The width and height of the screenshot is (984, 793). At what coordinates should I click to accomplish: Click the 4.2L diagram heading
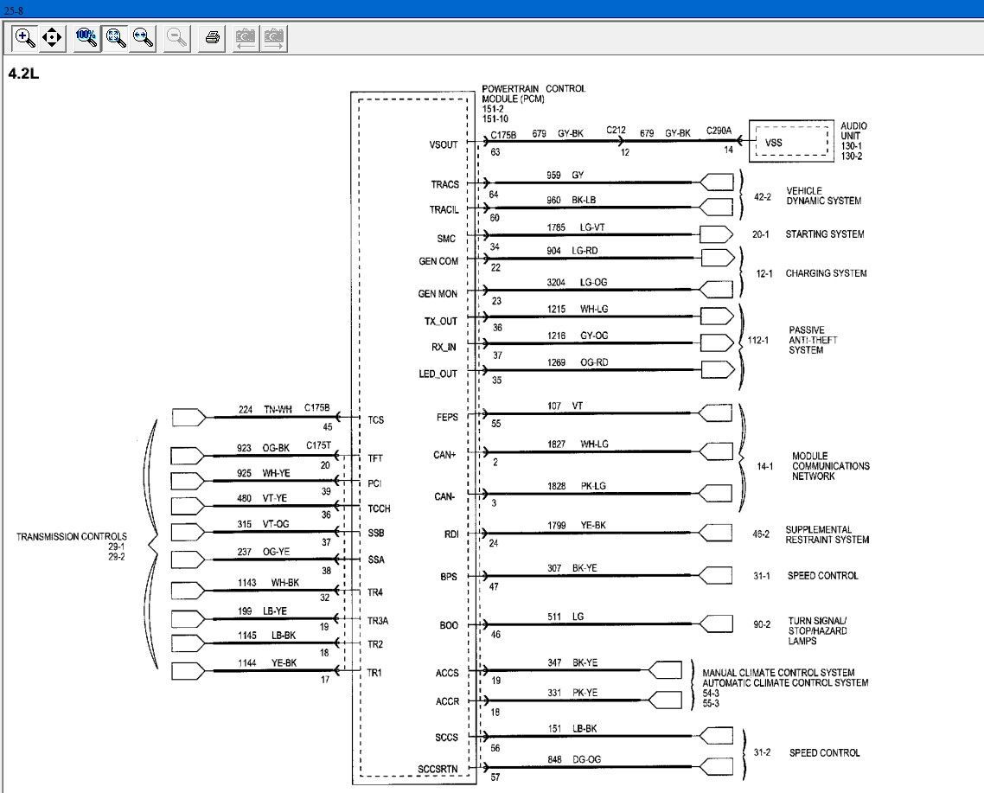[x=23, y=74]
